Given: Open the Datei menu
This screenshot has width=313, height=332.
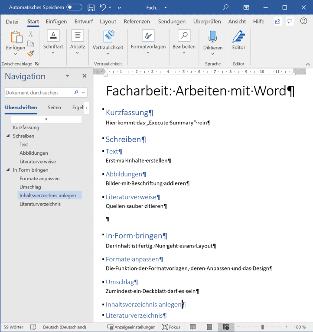Looking at the screenshot, I should (12, 22).
